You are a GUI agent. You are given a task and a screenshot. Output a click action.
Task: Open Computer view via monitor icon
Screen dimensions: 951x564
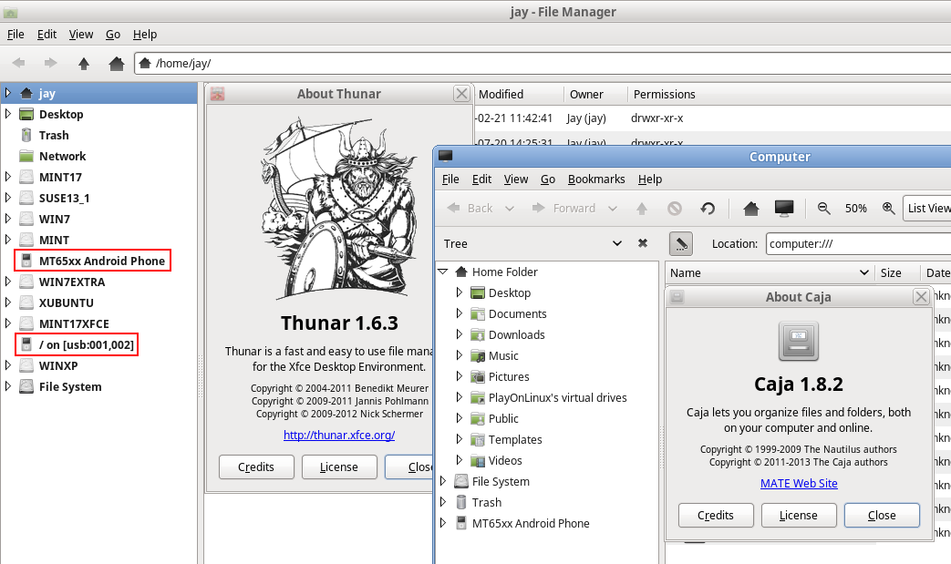[x=783, y=209]
